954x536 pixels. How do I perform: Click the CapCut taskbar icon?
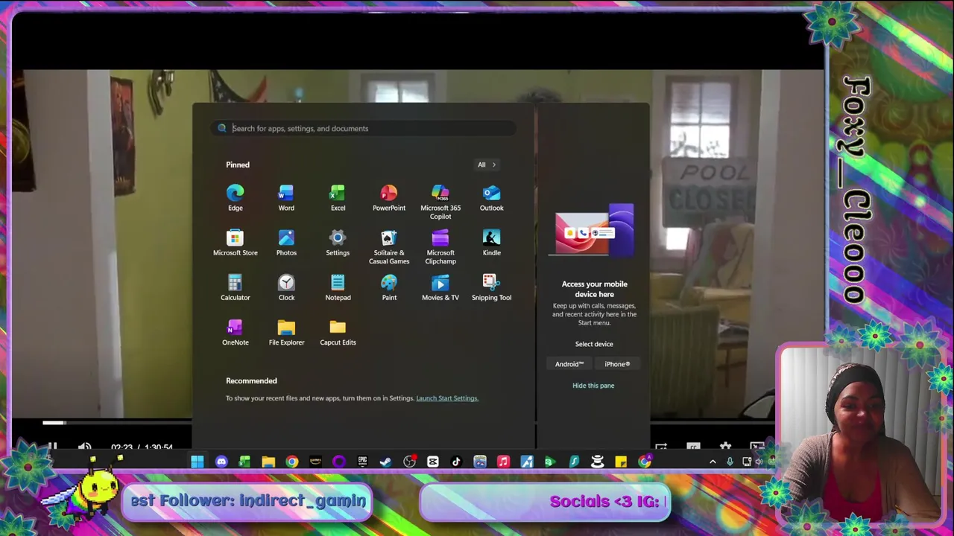pyautogui.click(x=433, y=462)
